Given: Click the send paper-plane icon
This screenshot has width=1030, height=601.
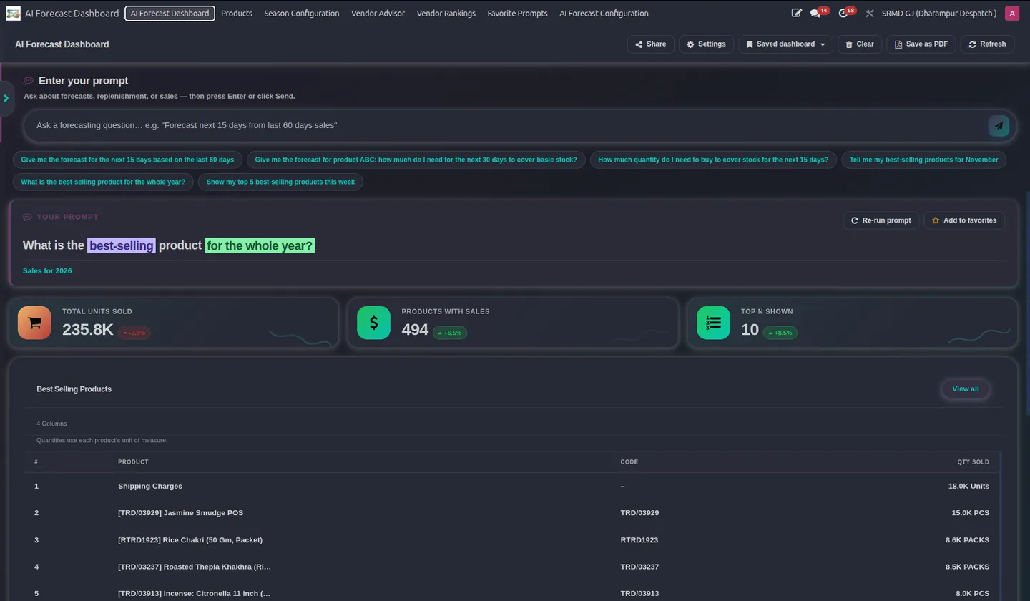Looking at the screenshot, I should click(999, 125).
